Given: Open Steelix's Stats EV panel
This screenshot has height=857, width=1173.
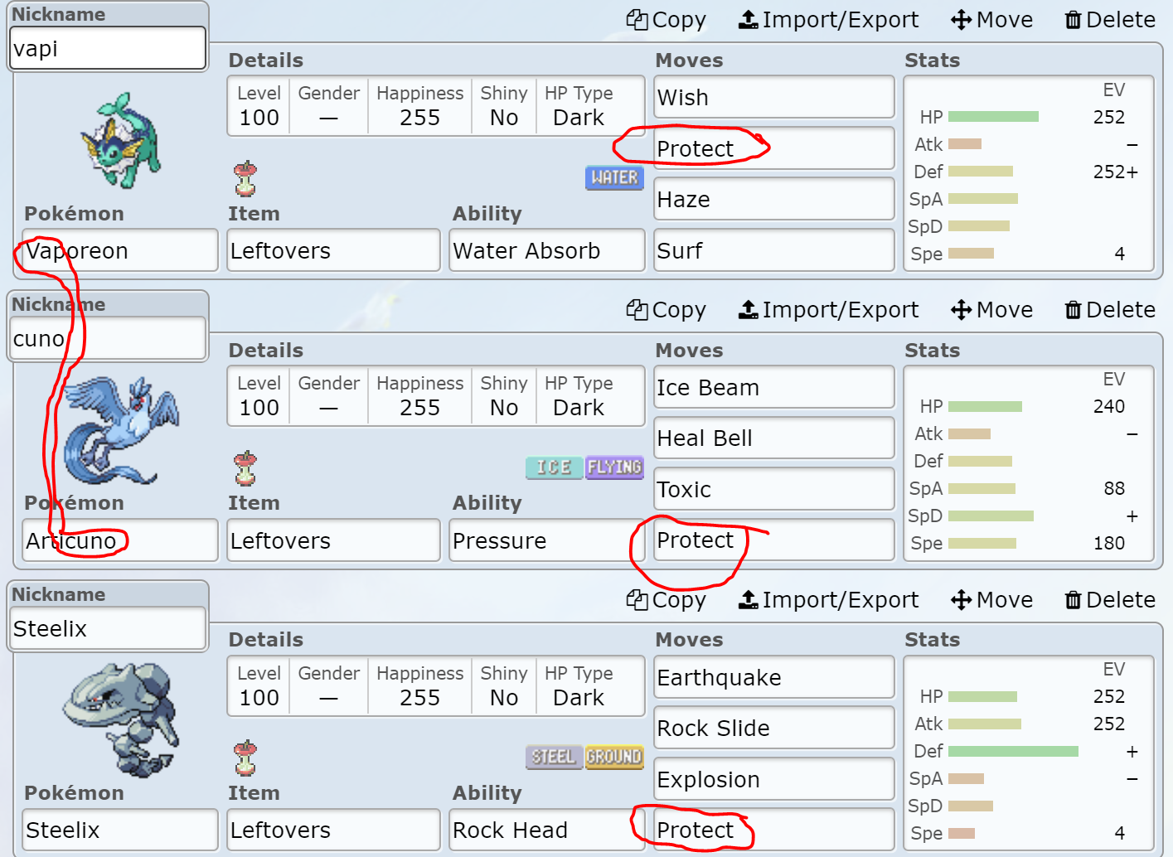Looking at the screenshot, I should [1028, 753].
